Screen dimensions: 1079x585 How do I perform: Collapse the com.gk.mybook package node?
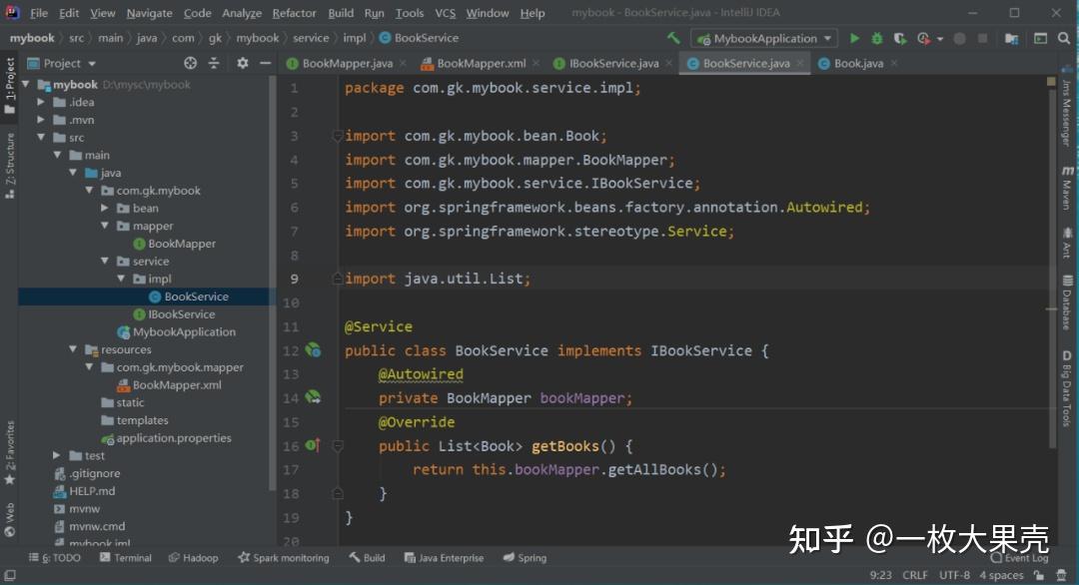(89, 190)
